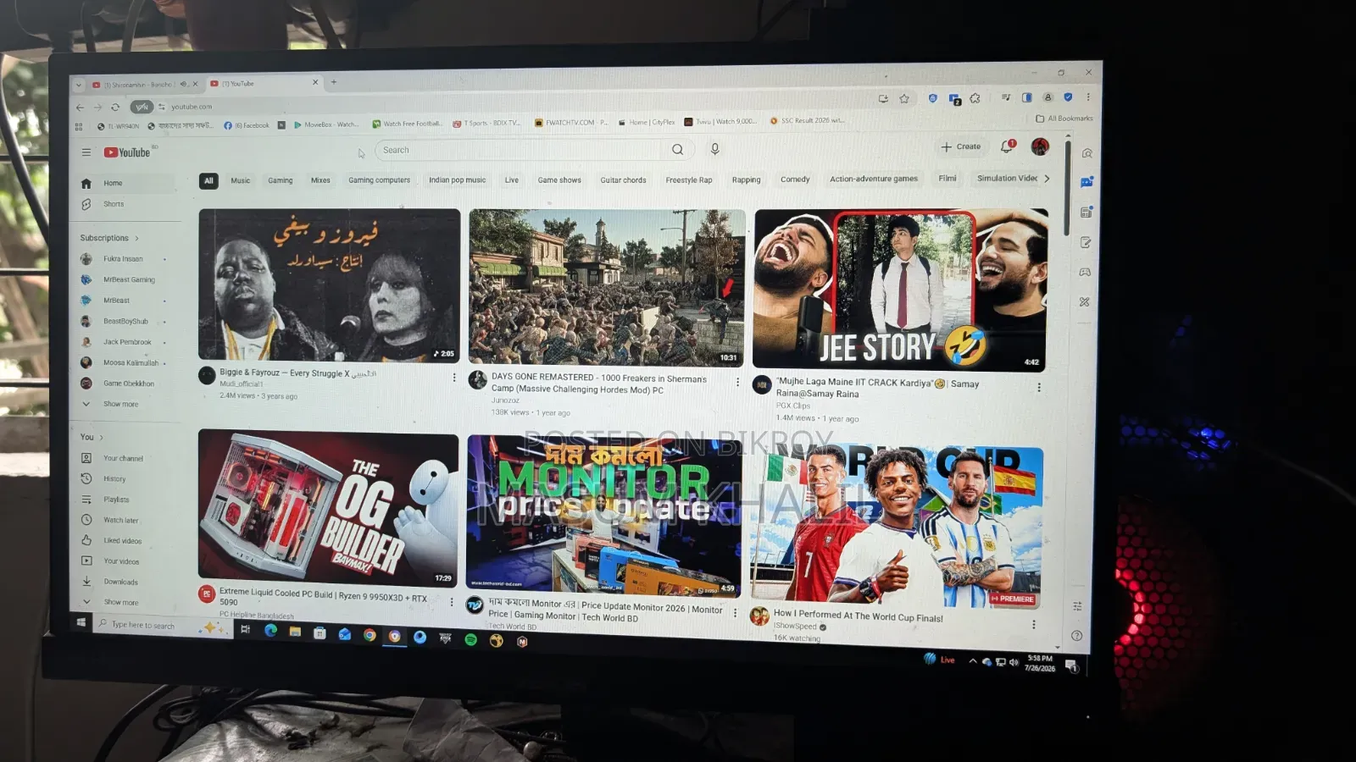1356x762 pixels.
Task: Expand the Subscriptions section chevron
Action: pyautogui.click(x=136, y=238)
